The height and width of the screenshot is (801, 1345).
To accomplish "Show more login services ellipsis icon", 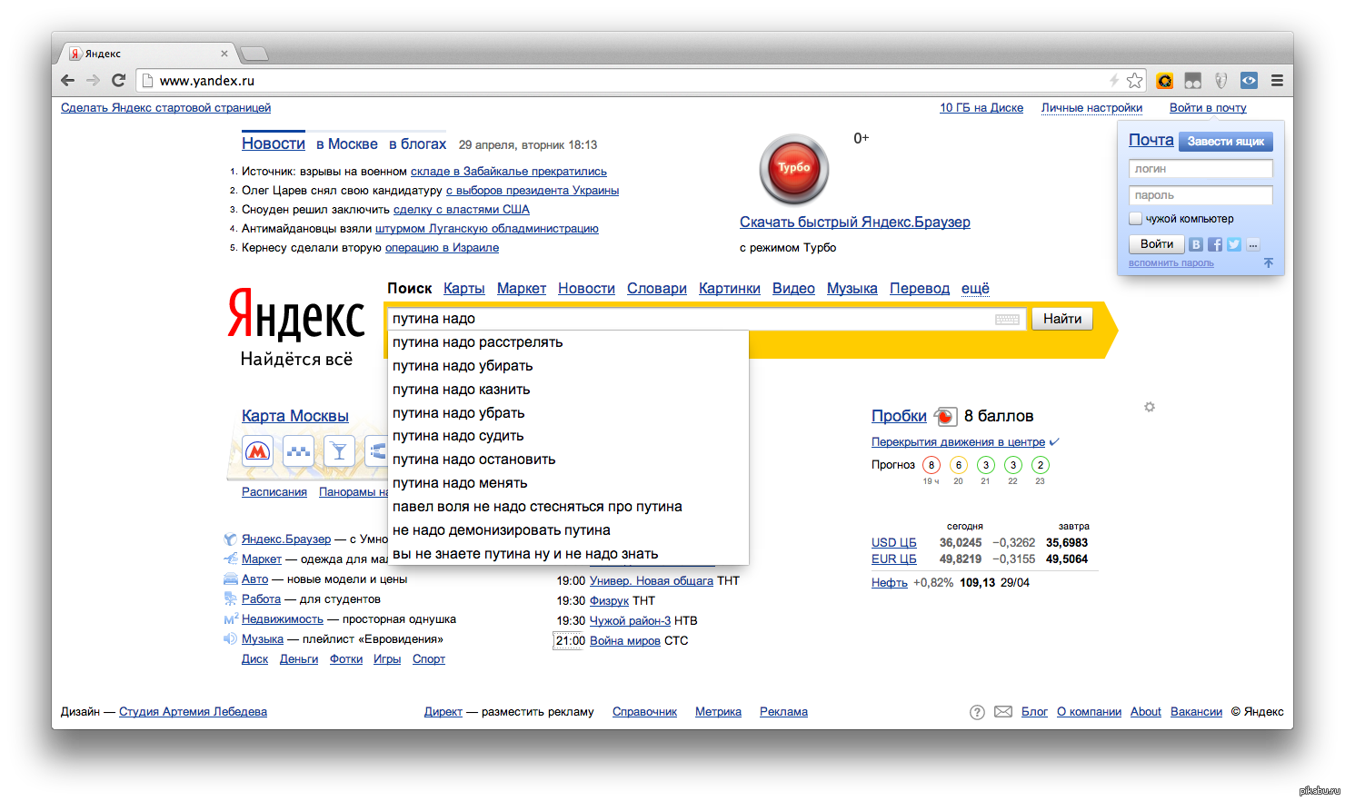I will tap(1253, 244).
